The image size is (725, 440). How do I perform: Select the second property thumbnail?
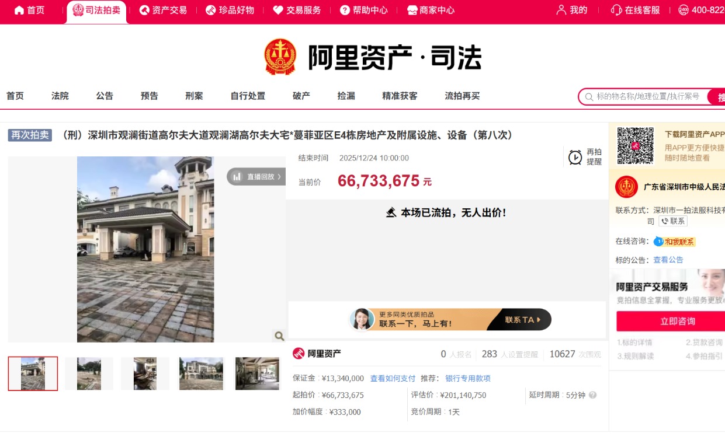(89, 373)
